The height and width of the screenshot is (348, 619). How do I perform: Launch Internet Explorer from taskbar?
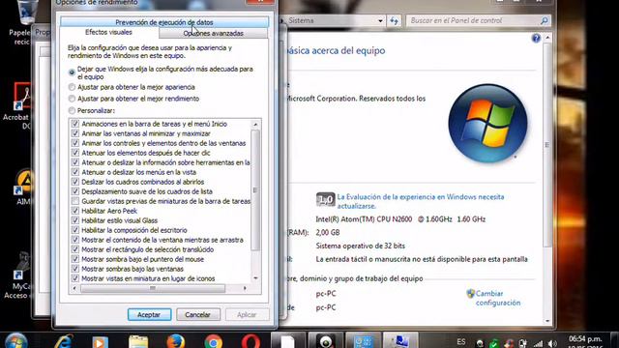(65, 341)
